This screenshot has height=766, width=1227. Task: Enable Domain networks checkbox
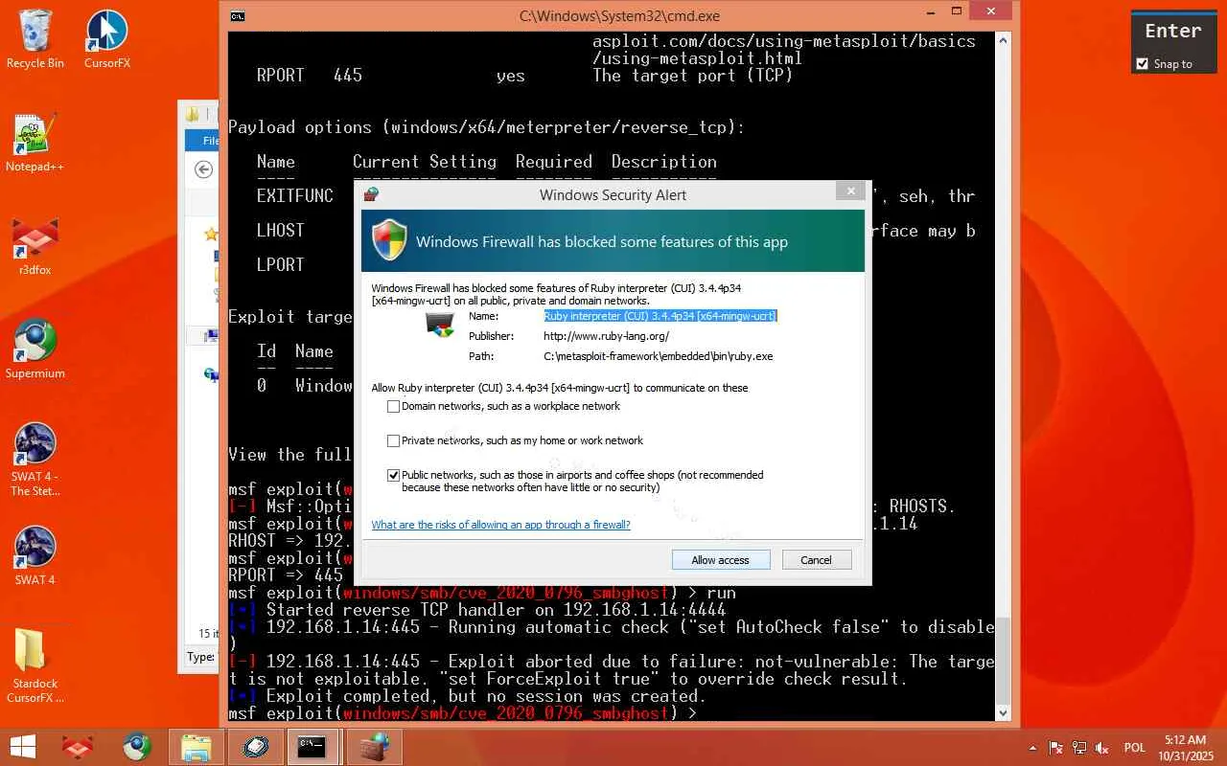393,406
